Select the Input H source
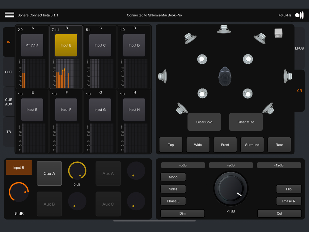This screenshot has height=232, width=309. tap(134, 110)
